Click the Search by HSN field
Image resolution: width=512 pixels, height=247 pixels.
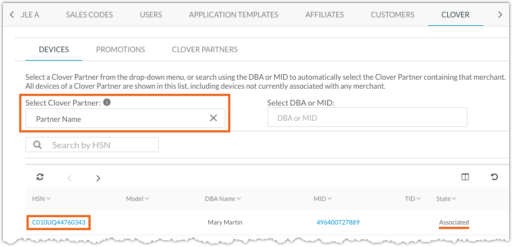pos(99,145)
